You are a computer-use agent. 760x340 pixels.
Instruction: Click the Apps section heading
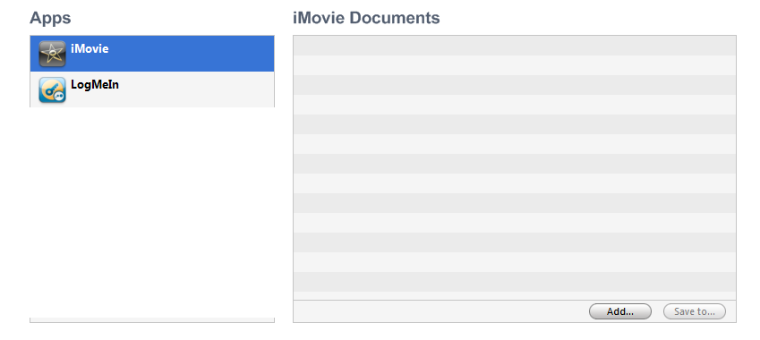tap(50, 18)
